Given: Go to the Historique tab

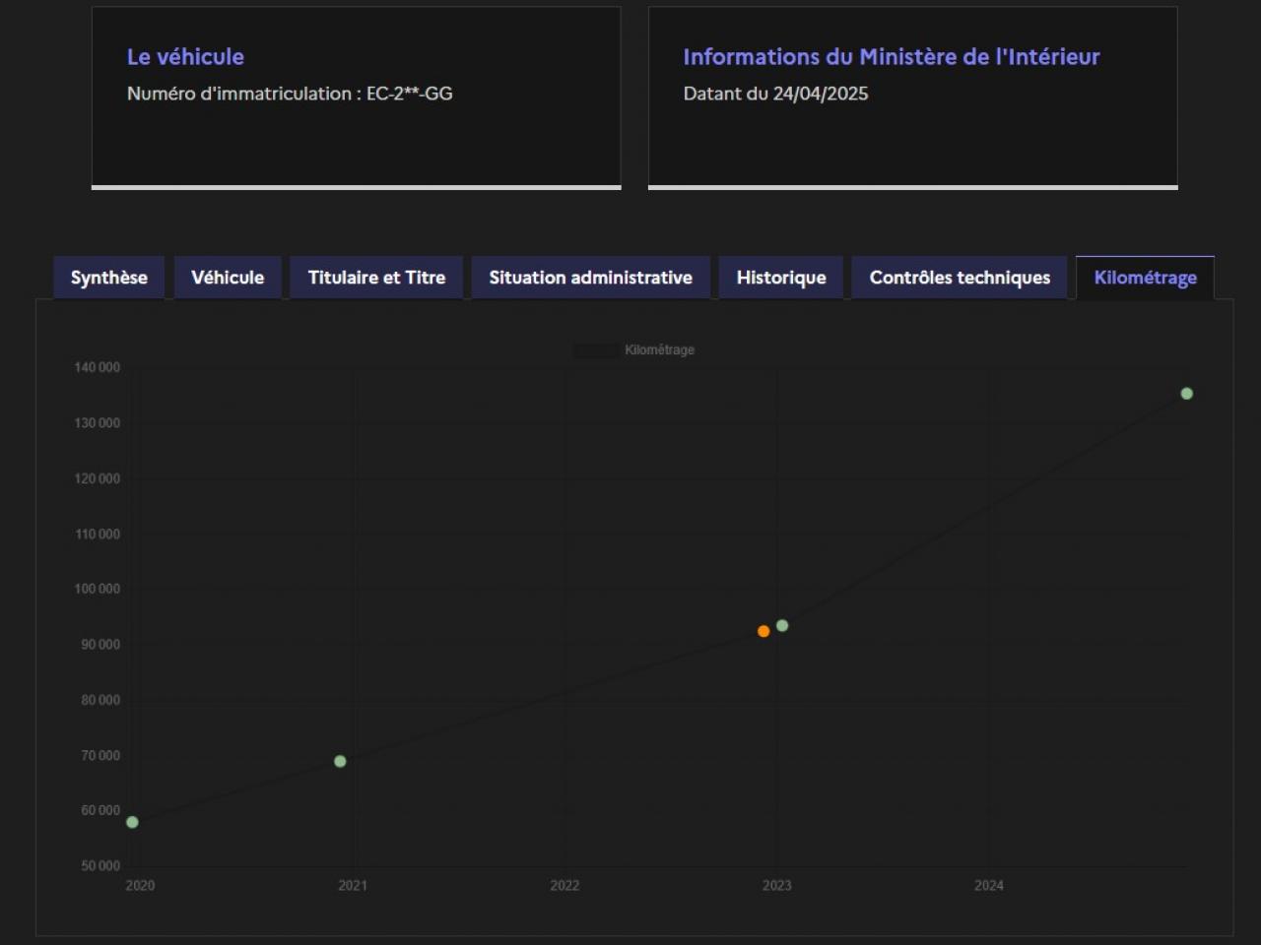Looking at the screenshot, I should [x=780, y=278].
